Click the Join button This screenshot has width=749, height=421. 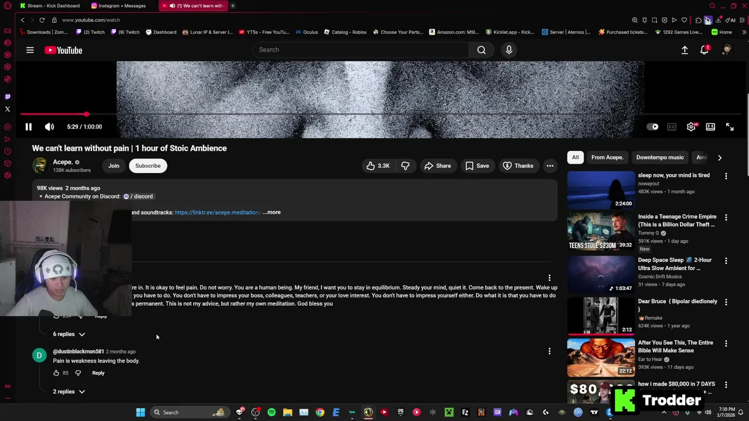click(x=114, y=166)
